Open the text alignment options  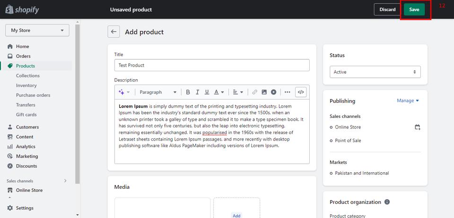tap(238, 92)
